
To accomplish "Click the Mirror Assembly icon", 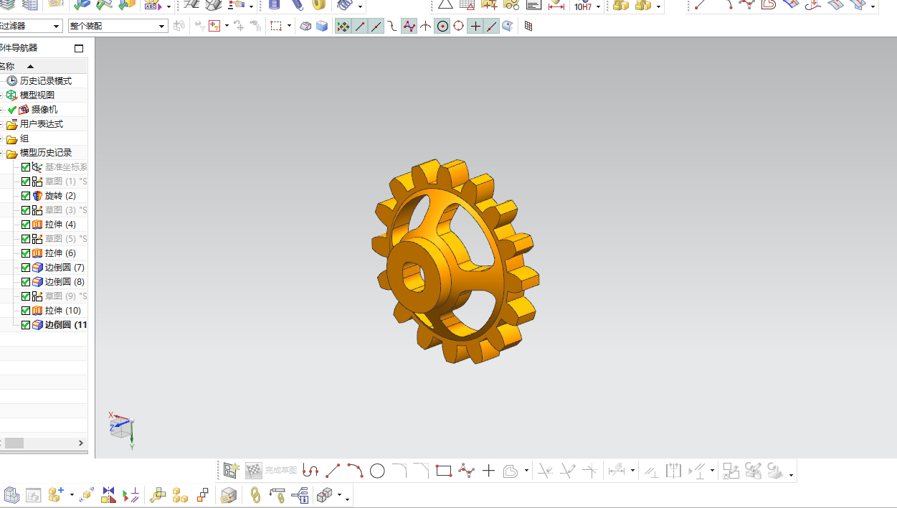I will (108, 494).
